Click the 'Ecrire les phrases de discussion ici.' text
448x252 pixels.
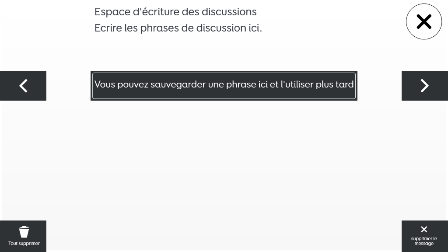pos(178,28)
